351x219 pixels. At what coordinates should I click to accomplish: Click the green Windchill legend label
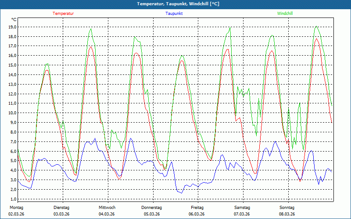pyautogui.click(x=285, y=14)
